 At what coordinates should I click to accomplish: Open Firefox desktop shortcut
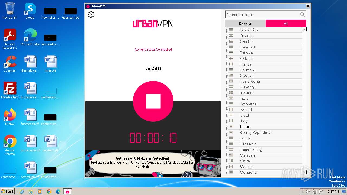click(10, 117)
